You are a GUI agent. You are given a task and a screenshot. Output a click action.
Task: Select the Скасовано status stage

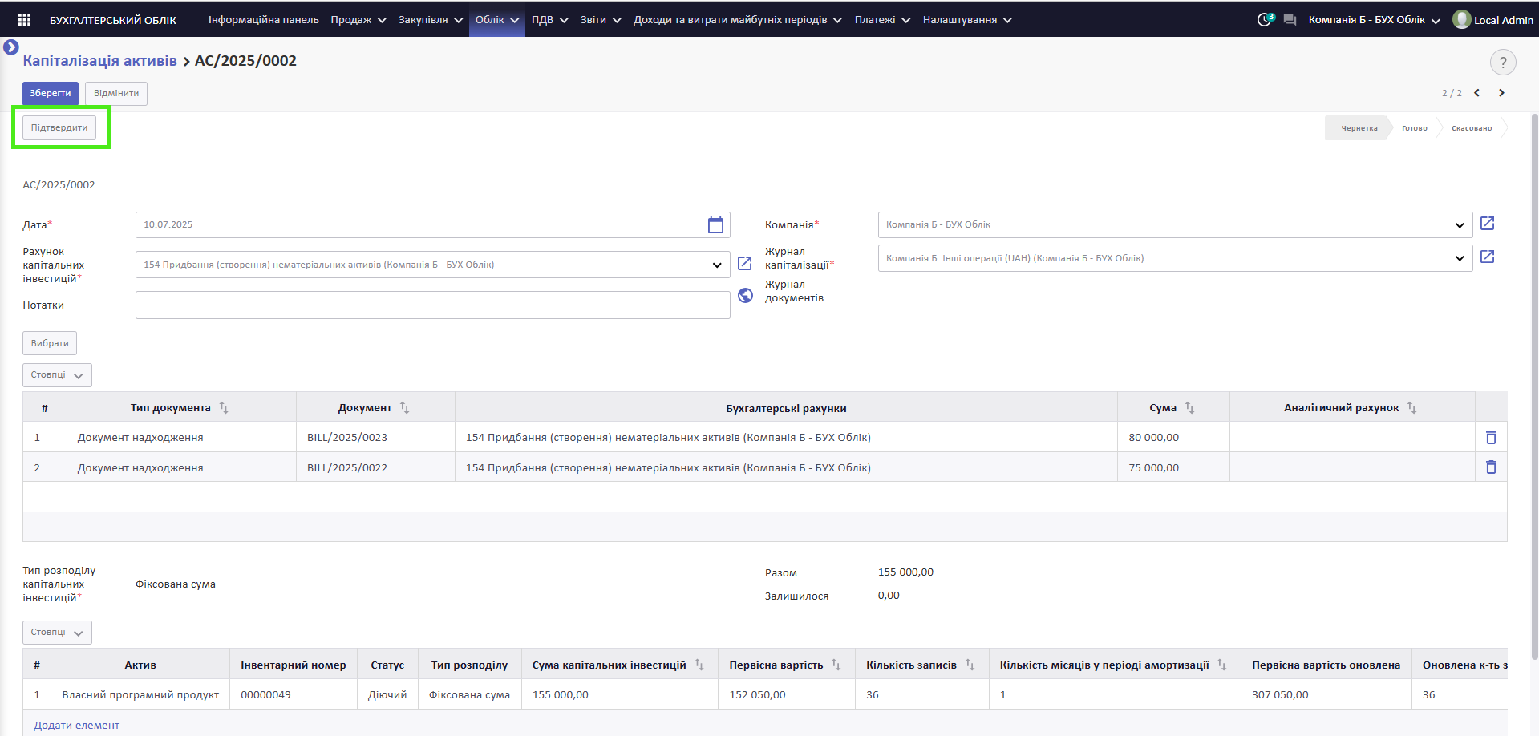tap(1472, 128)
